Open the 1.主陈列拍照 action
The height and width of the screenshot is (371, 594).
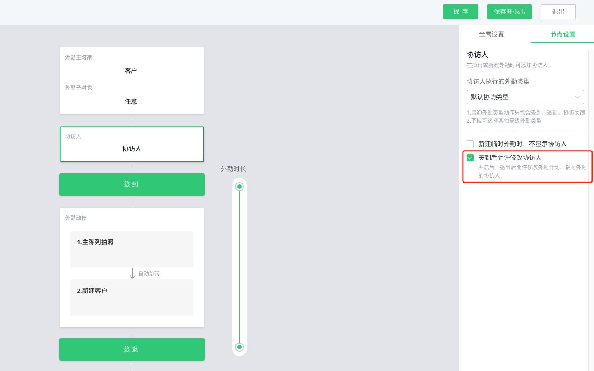click(x=132, y=249)
